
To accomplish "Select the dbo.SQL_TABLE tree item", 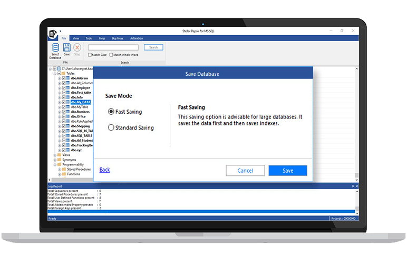I will click(x=82, y=136).
